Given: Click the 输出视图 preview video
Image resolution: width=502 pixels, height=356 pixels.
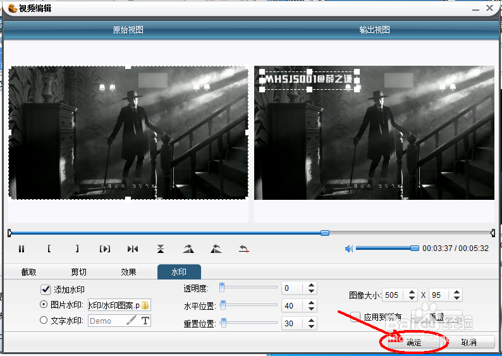Looking at the screenshot, I should click(374, 133).
